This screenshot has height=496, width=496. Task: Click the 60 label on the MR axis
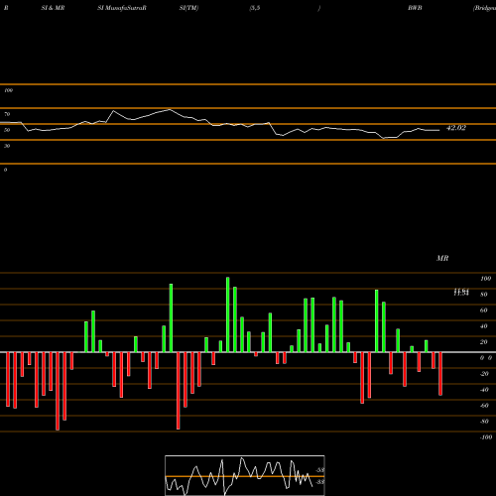point(484,310)
